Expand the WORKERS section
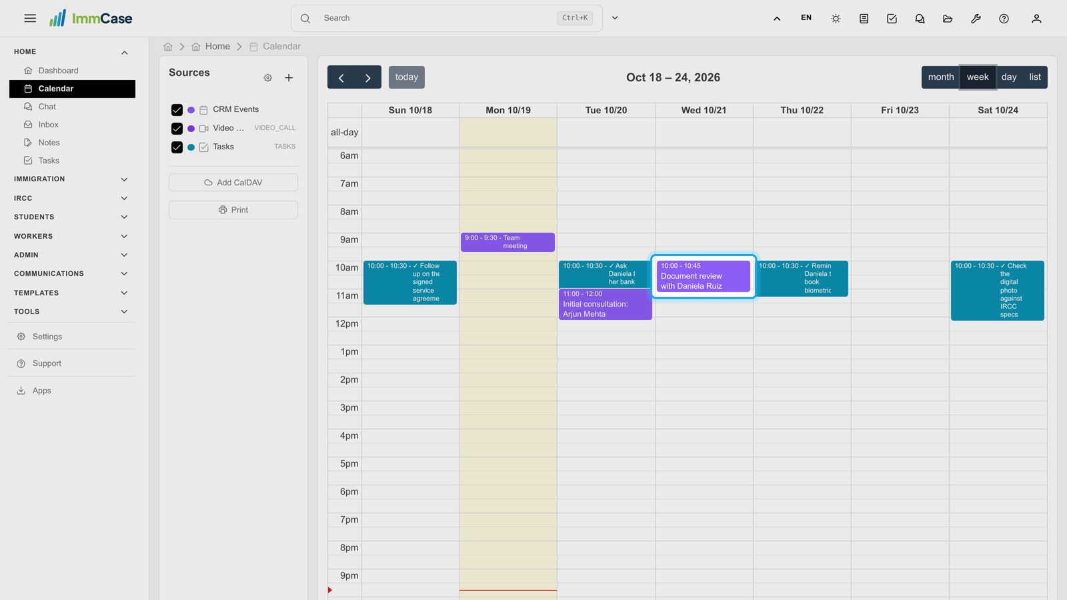Viewport: 1067px width, 600px height. click(x=72, y=237)
